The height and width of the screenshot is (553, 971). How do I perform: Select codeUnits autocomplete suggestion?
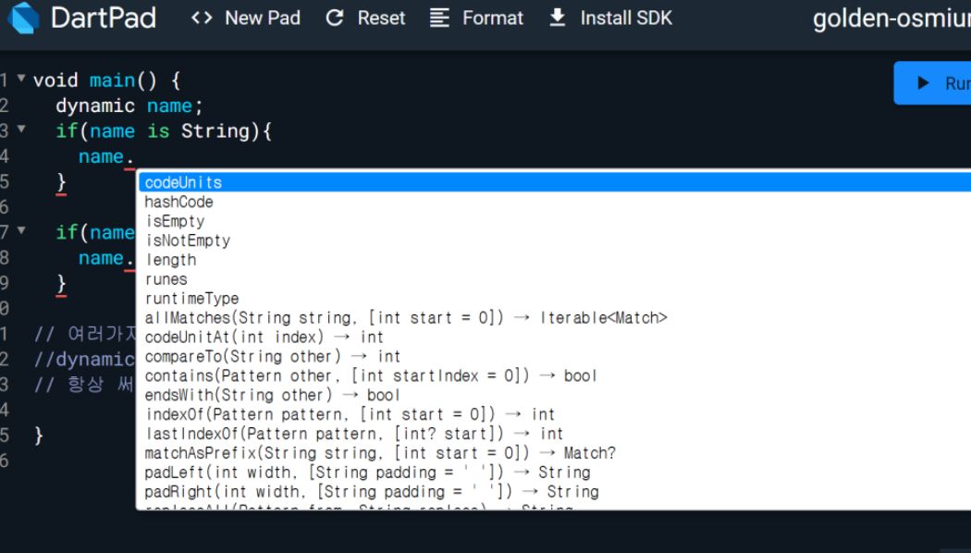coord(555,183)
